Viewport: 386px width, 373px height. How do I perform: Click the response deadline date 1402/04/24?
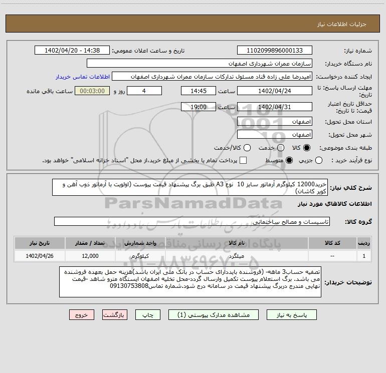coord(275,91)
